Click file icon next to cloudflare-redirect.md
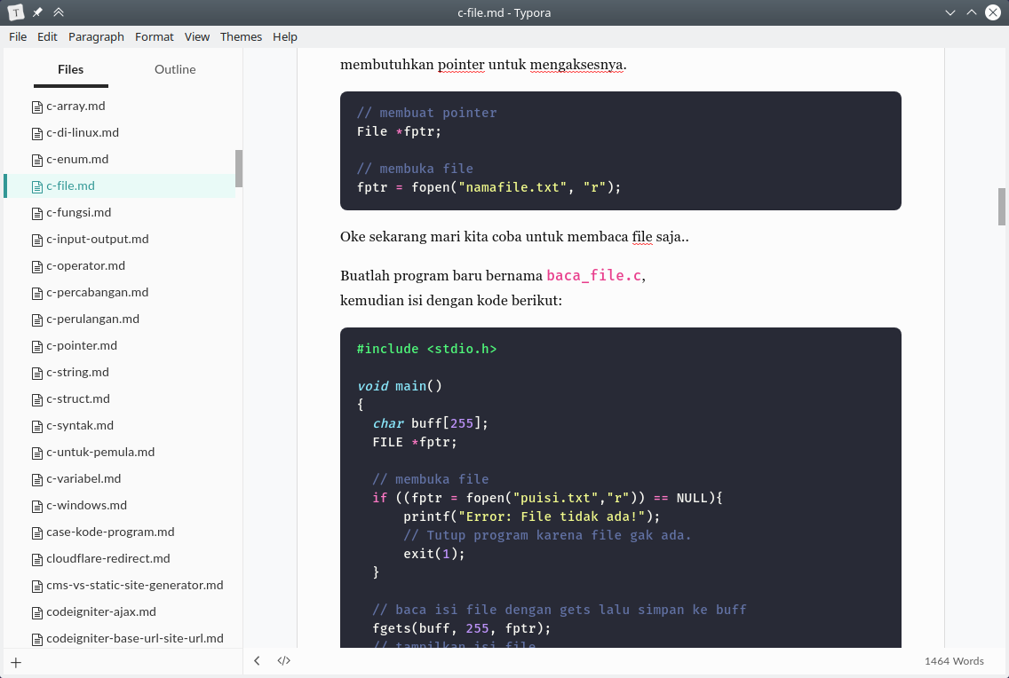 37,560
